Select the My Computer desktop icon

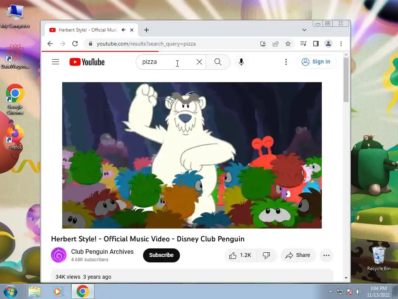pos(15,16)
